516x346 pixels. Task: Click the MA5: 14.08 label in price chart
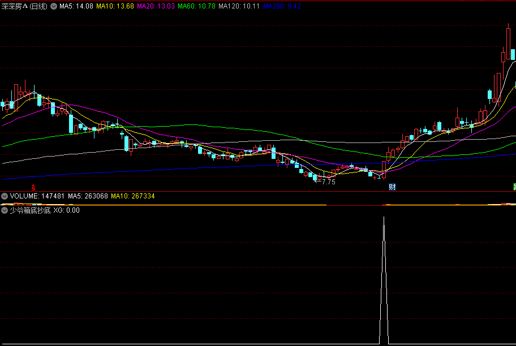(x=76, y=6)
